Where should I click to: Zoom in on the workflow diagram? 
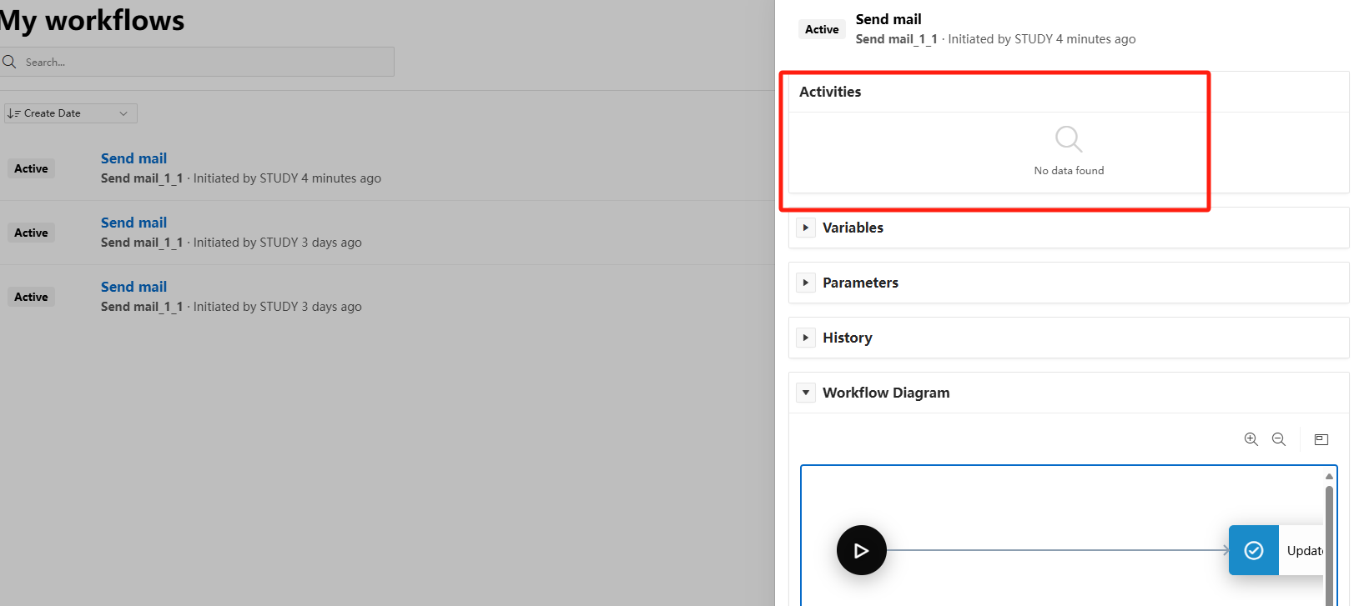[x=1251, y=439]
